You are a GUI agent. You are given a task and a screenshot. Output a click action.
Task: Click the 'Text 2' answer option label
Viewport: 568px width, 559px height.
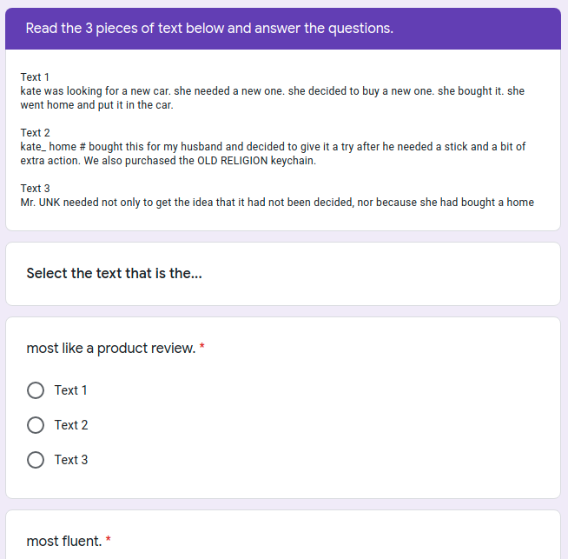click(71, 425)
